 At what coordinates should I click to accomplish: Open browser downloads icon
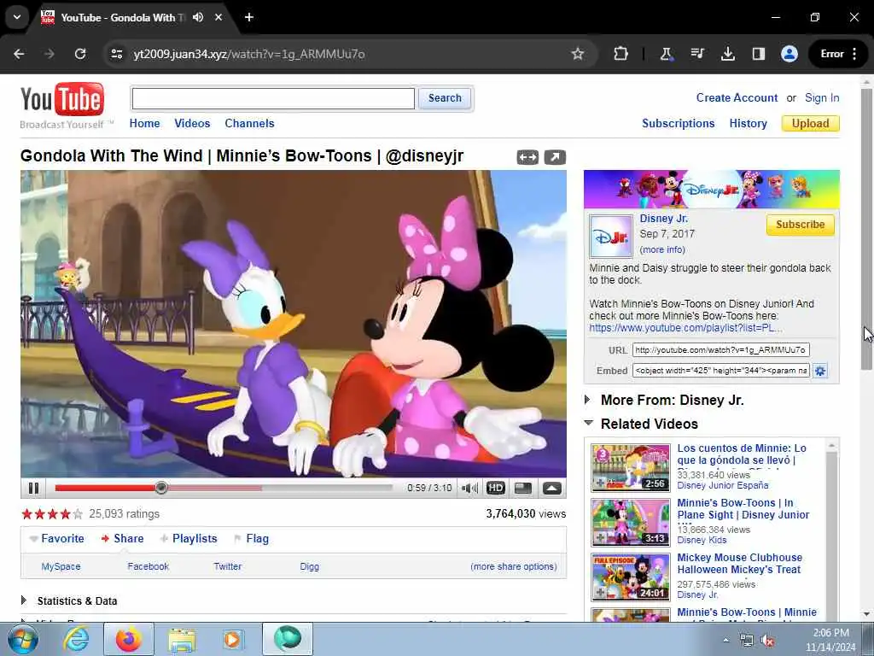pyautogui.click(x=727, y=54)
